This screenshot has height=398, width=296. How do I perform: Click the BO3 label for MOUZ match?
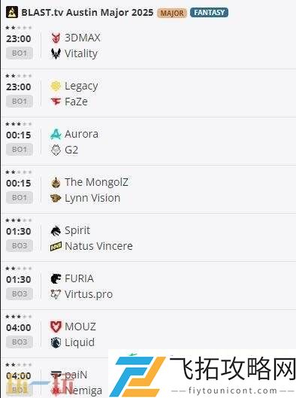20,342
